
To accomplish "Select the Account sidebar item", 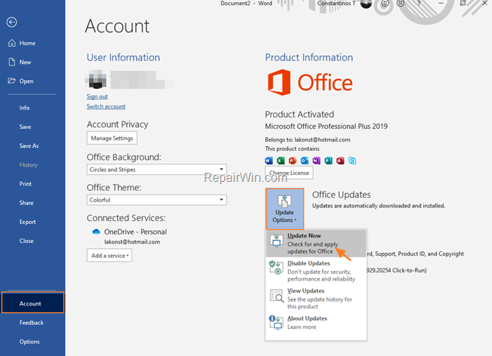I will tap(32, 302).
